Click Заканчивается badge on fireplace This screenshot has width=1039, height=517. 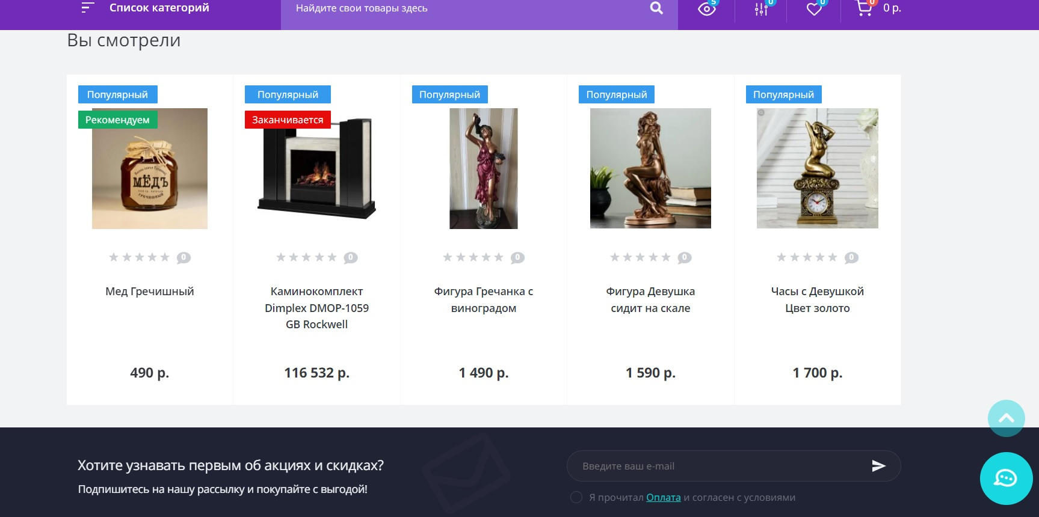pos(288,120)
